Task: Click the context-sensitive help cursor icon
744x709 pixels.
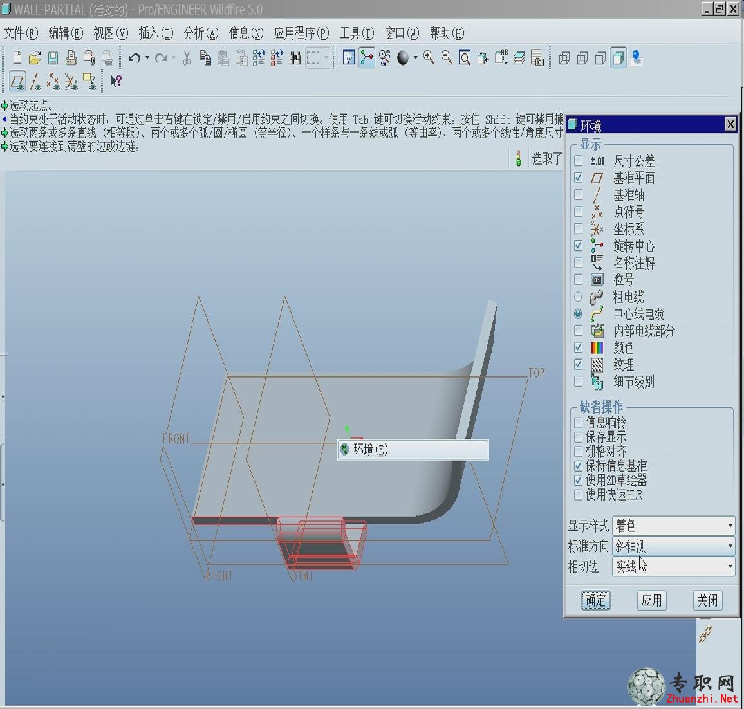Action: [116, 82]
